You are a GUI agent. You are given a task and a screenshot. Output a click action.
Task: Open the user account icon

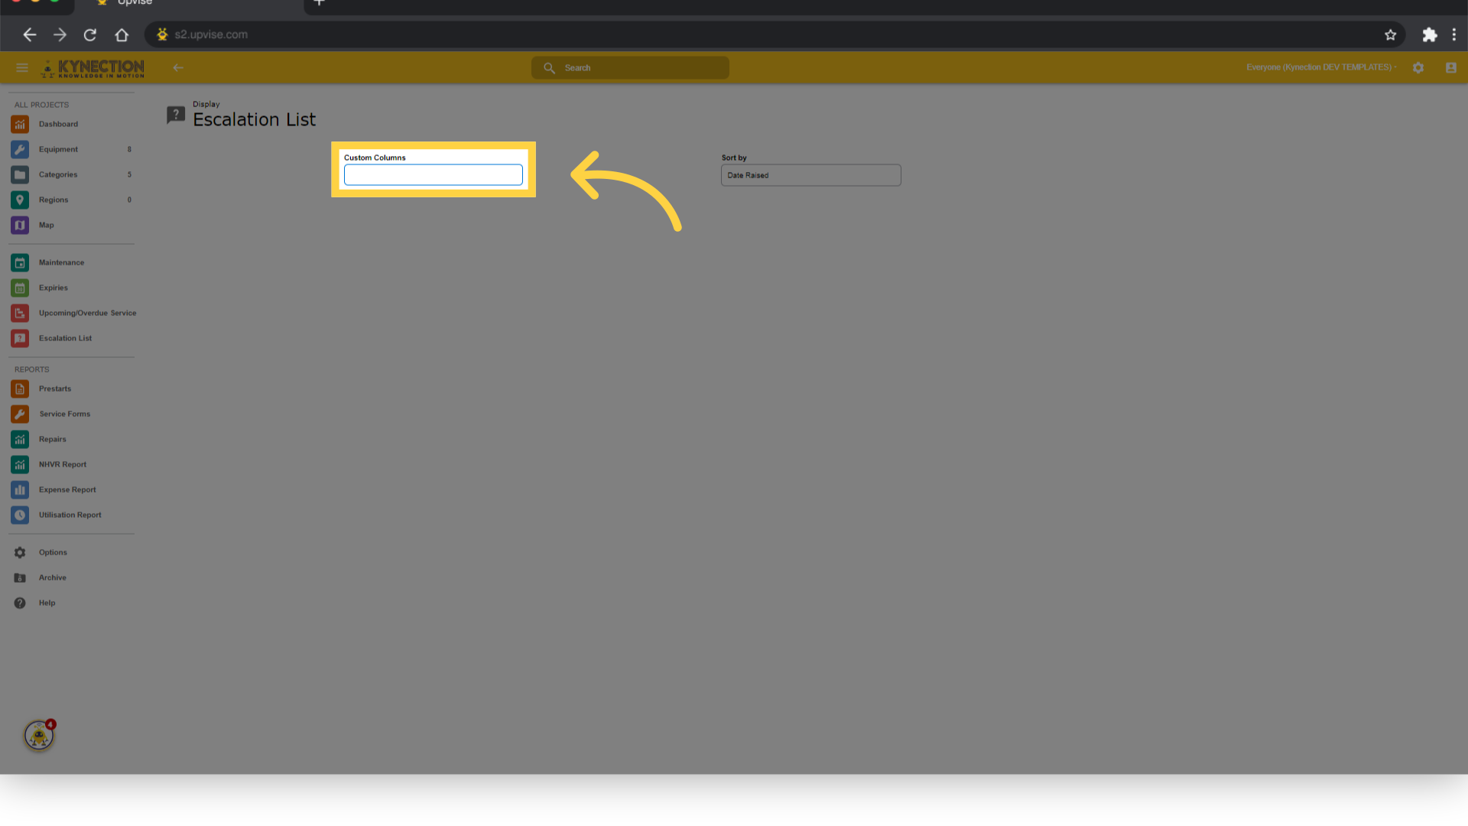[x=1451, y=68]
